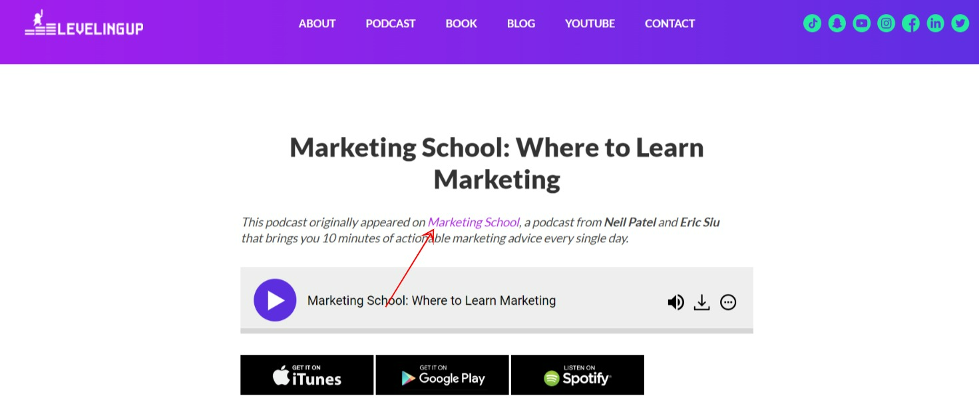This screenshot has width=979, height=398.
Task: Open the LinkedIn social icon
Action: pos(936,23)
